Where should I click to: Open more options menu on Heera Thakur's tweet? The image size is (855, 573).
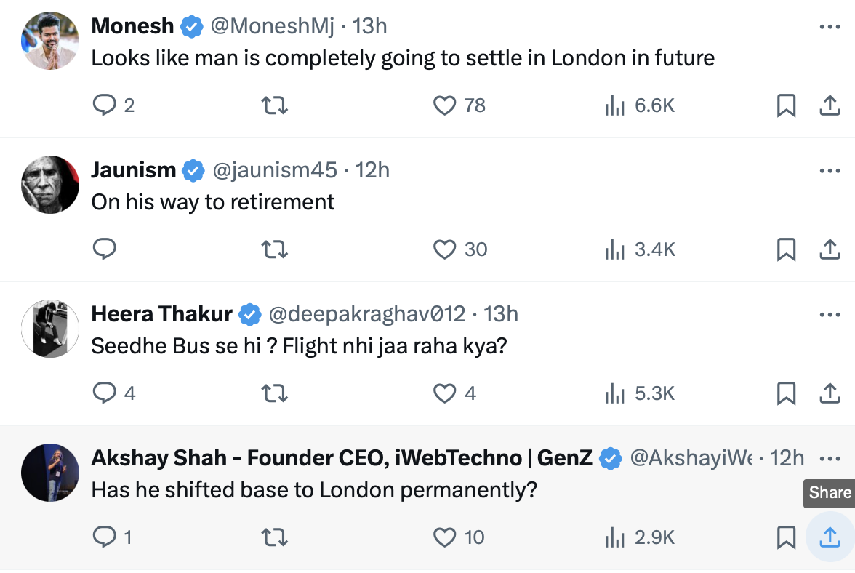830,315
